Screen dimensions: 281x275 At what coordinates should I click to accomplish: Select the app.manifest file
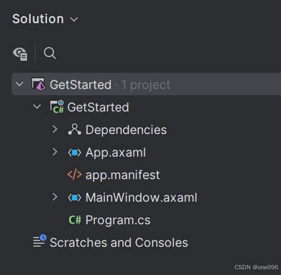point(122,175)
